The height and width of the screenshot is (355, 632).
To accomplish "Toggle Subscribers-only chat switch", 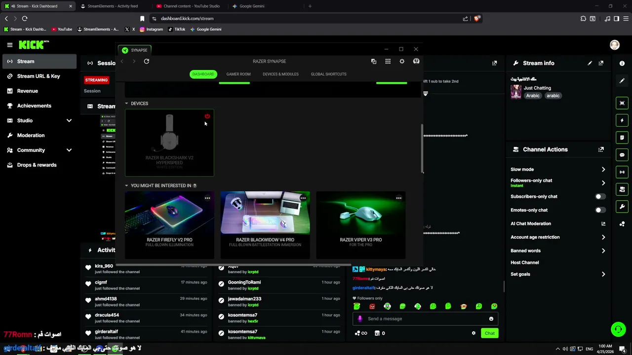I will tap(600, 196).
